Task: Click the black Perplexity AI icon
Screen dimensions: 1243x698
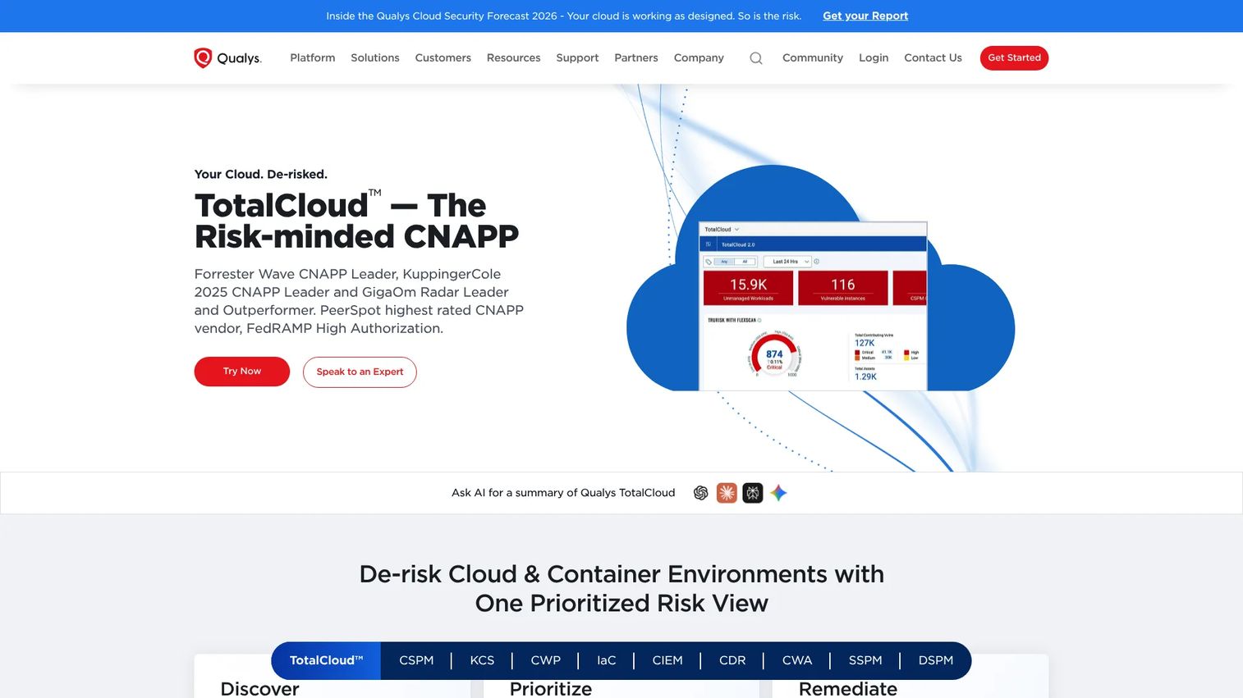Action: pos(753,493)
